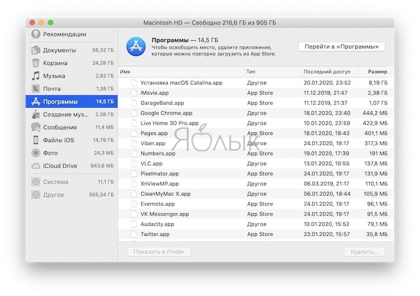Select VK Messenger.app in the list
The width and height of the screenshot is (420, 296).
(x=255, y=214)
